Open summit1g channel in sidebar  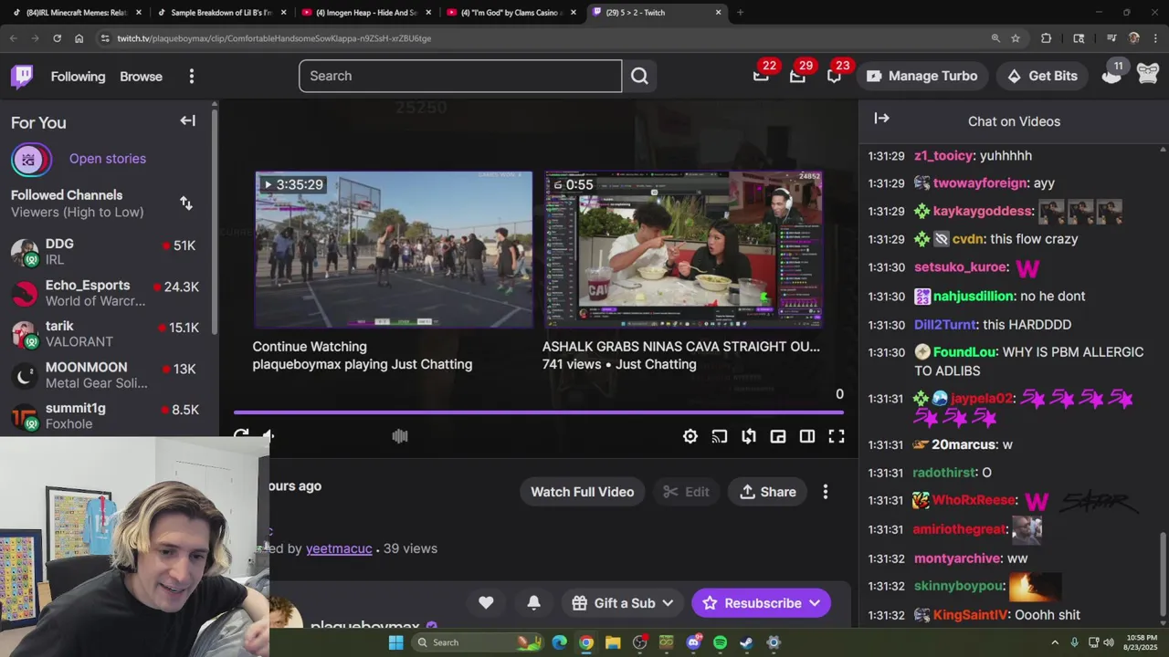(106, 416)
